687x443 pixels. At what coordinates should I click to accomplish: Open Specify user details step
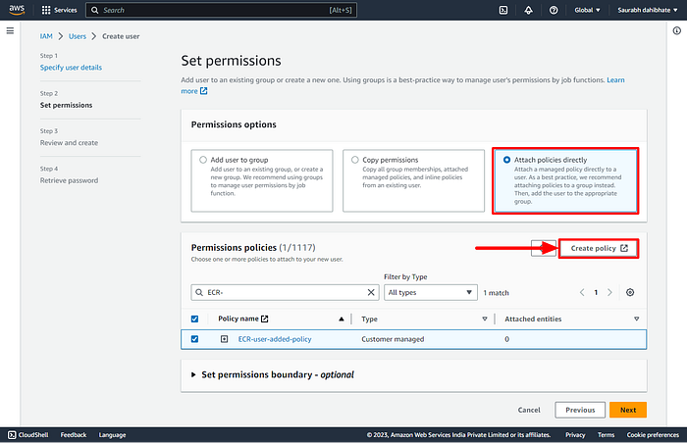click(71, 68)
